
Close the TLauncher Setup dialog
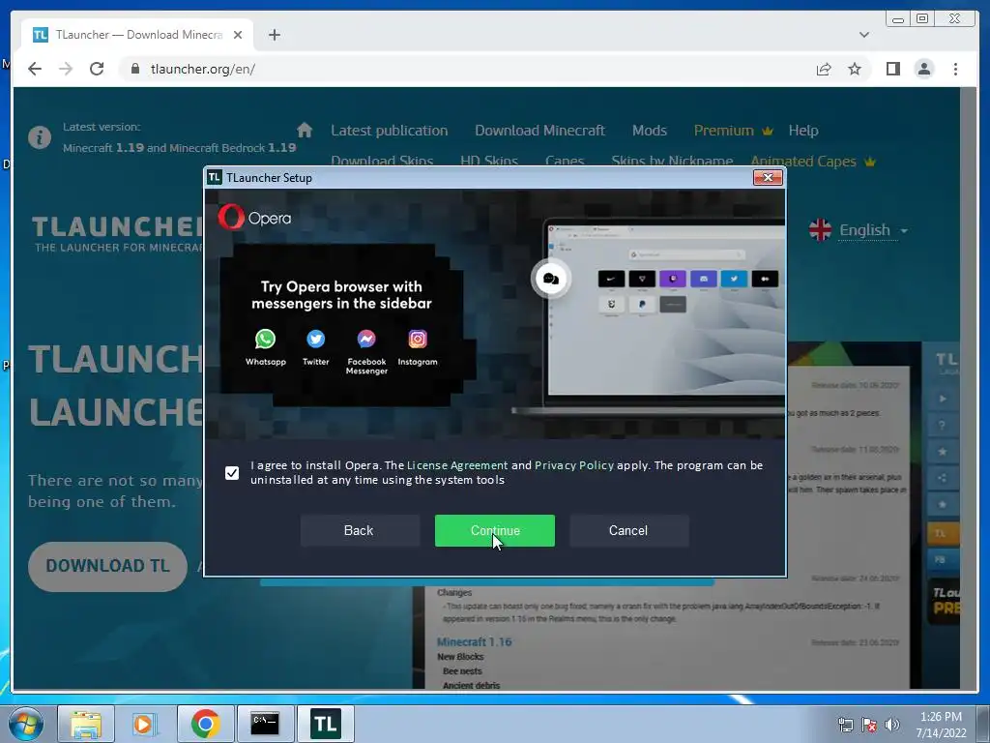[768, 178]
